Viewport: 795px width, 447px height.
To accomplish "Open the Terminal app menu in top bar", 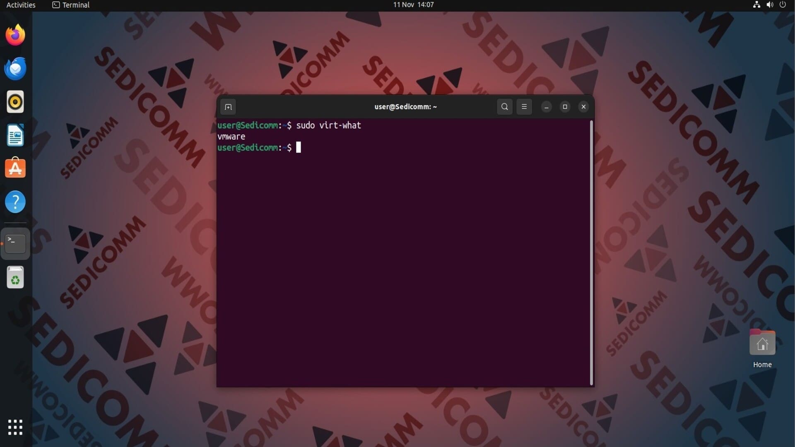I will pyautogui.click(x=71, y=5).
